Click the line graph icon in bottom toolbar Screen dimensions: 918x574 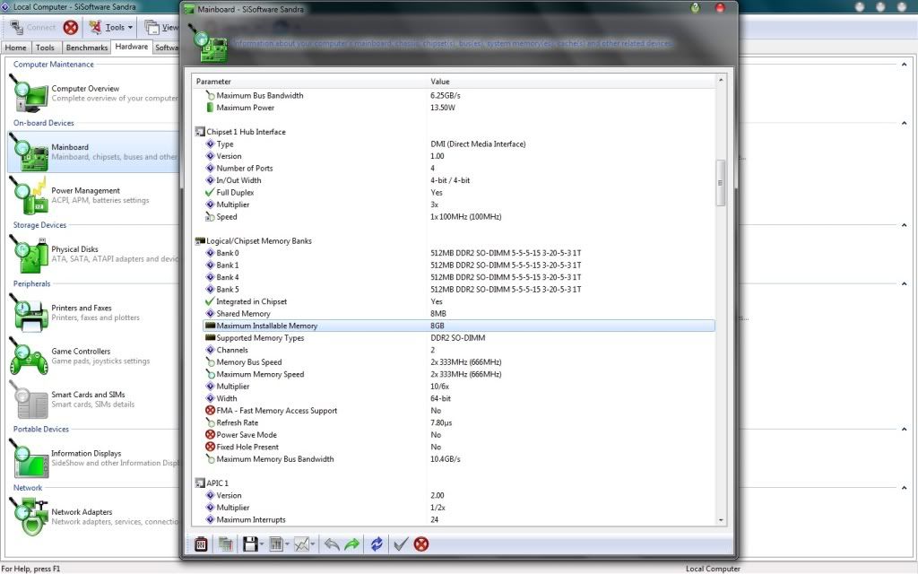click(x=301, y=544)
